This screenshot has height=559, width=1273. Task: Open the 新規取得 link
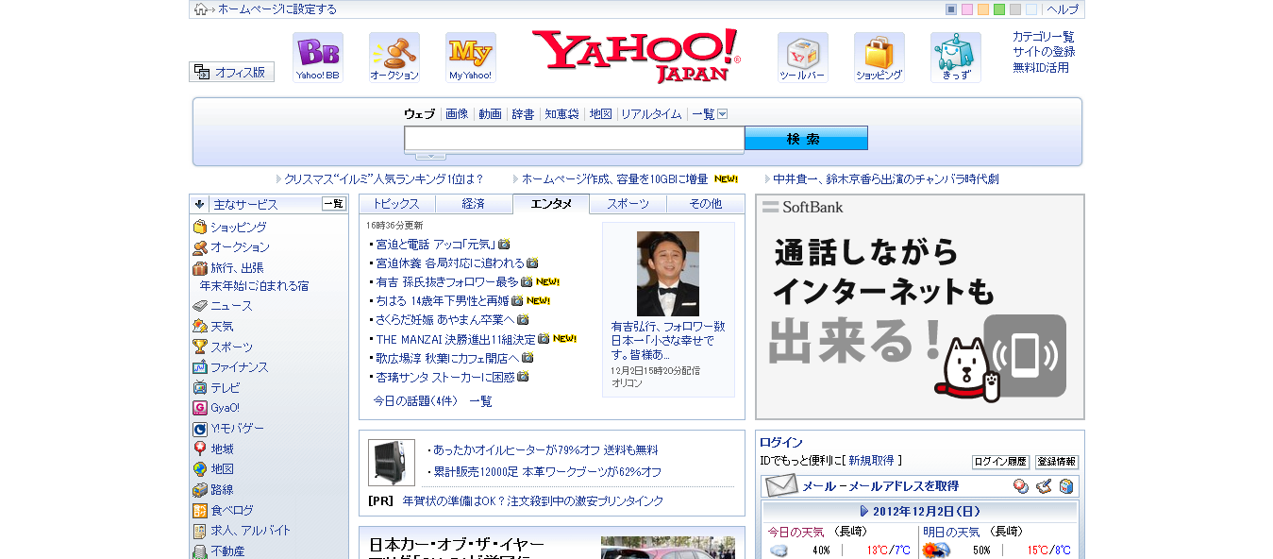871,461
